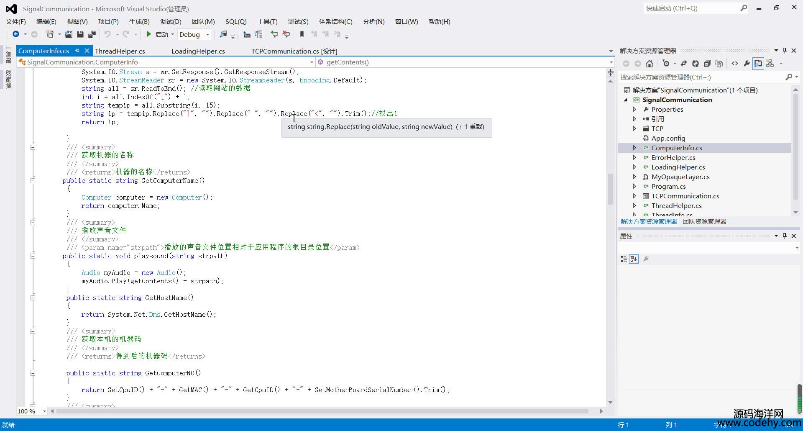The height and width of the screenshot is (431, 803).
Task: Sync with Active Document icon
Action: pos(684,64)
